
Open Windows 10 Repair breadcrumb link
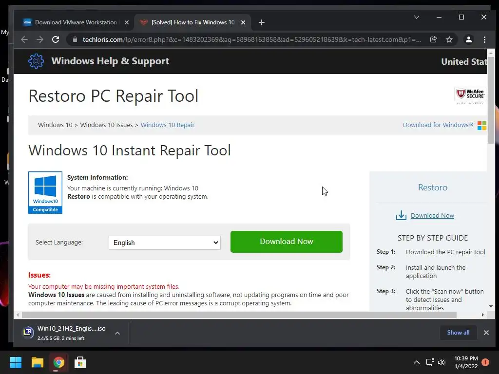pyautogui.click(x=168, y=125)
